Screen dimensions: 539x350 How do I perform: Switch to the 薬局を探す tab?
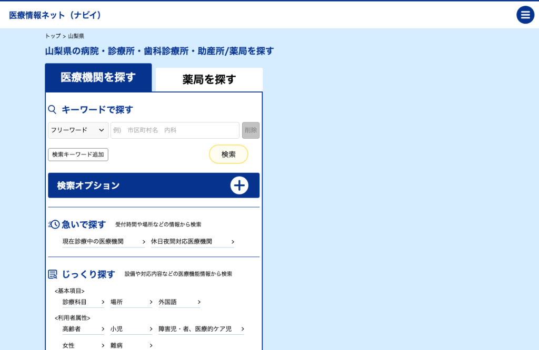(x=209, y=79)
